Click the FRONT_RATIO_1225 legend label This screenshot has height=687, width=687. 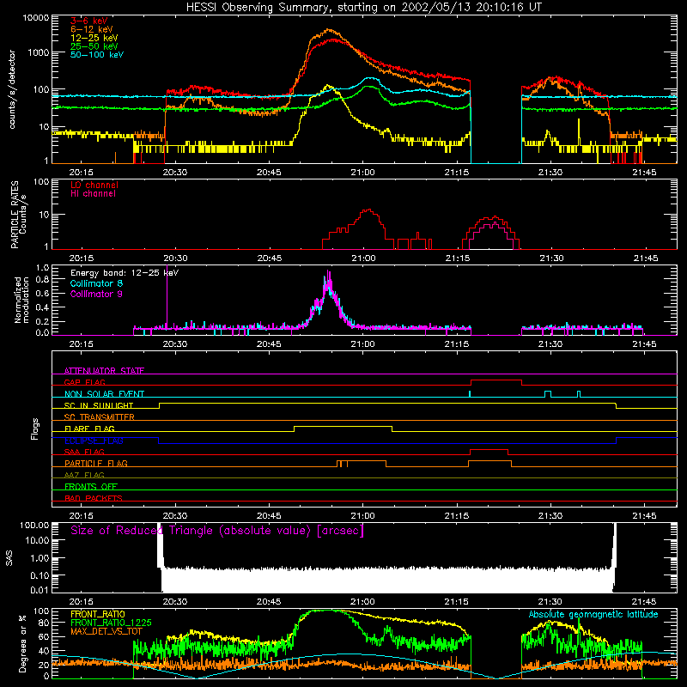111,623
